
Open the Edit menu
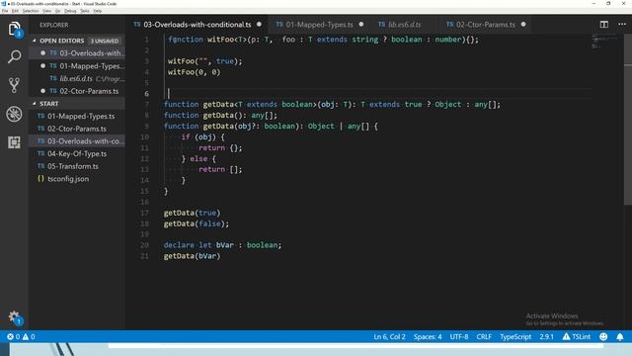click(x=15, y=11)
